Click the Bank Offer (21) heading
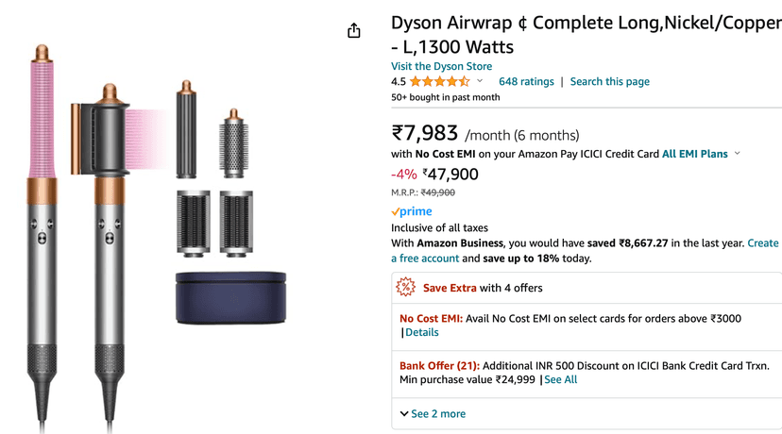This screenshot has width=782, height=434. [439, 365]
